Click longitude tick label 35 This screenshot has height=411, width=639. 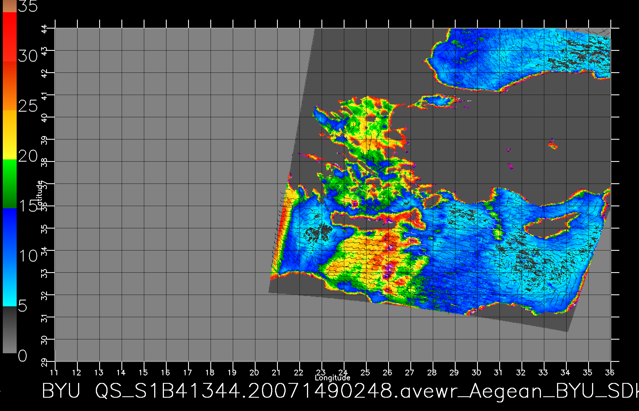[588, 372]
